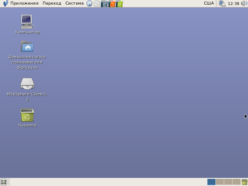Screen dimensions: 248x186
Task: Open the volume speaker control
Action: pos(244,3)
